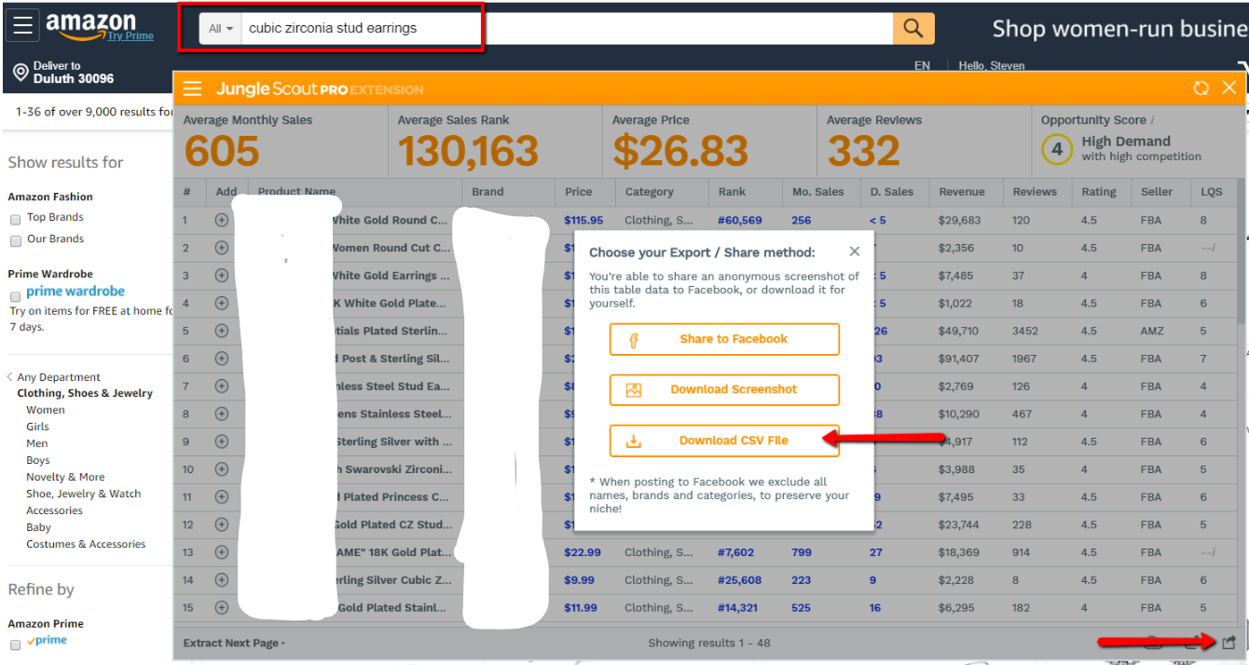
Task: Add the row 10 product with plus icon
Action: click(x=222, y=469)
